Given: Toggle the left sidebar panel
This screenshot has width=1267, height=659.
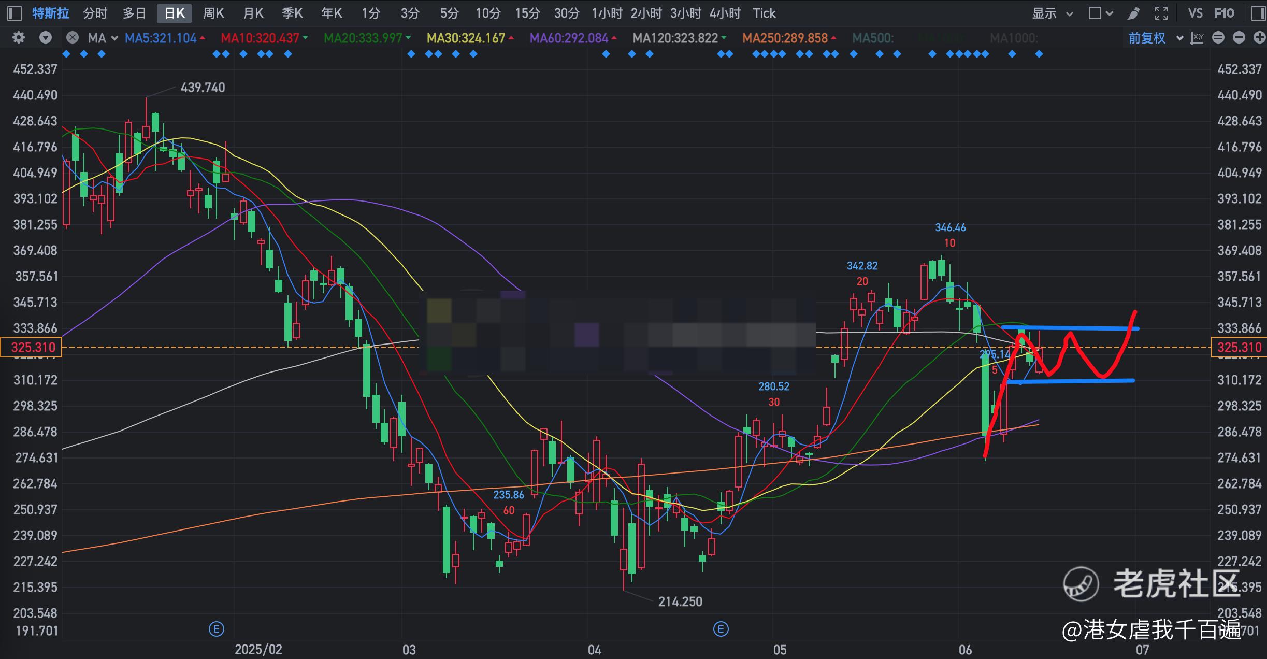Looking at the screenshot, I should point(15,13).
